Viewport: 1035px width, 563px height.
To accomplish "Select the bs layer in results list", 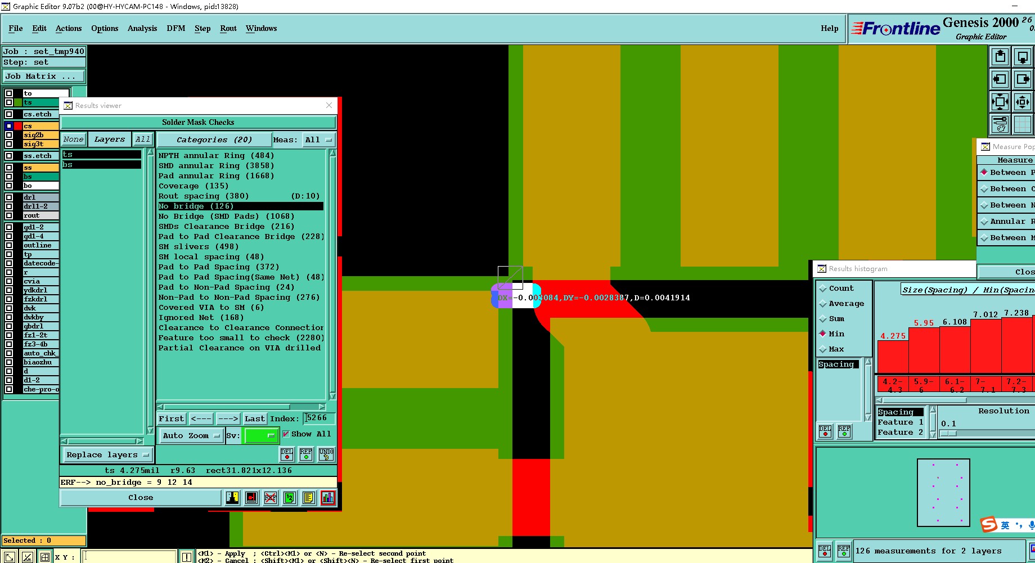I will click(x=101, y=165).
